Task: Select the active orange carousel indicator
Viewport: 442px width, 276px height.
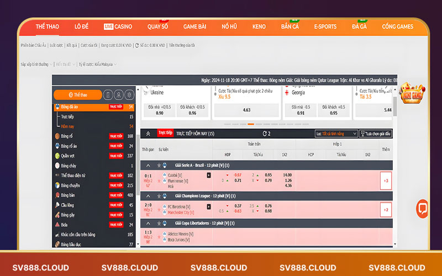Action: coord(251,124)
